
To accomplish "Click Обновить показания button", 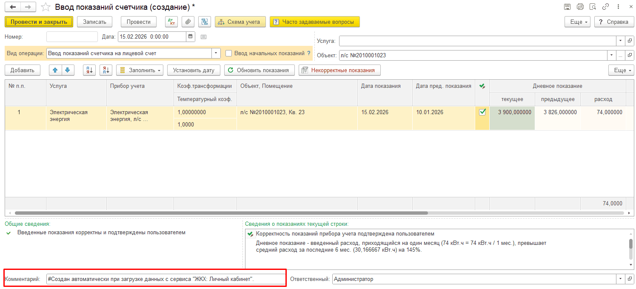I will tap(259, 70).
